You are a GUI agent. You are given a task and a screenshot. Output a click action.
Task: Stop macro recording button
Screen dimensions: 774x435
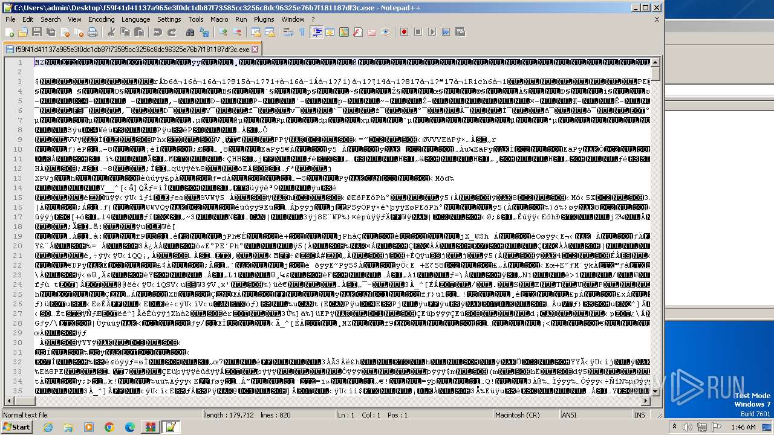coord(418,32)
